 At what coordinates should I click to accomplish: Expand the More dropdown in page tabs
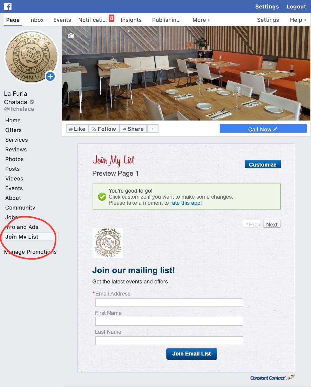(x=201, y=20)
